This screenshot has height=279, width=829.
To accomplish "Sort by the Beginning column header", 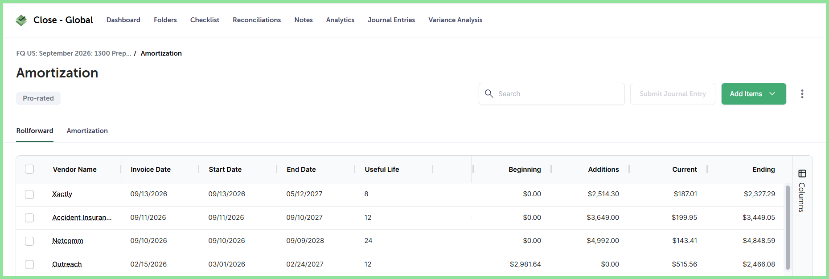I will click(x=525, y=170).
